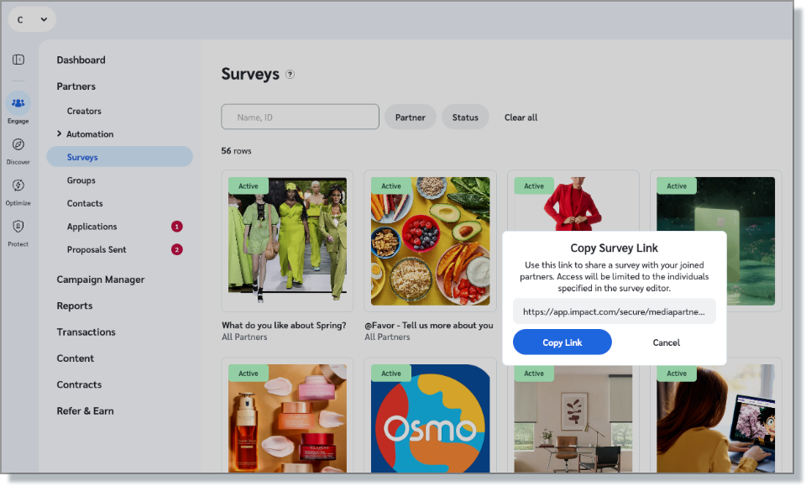
Task: Select the survey link URL field
Action: click(615, 311)
